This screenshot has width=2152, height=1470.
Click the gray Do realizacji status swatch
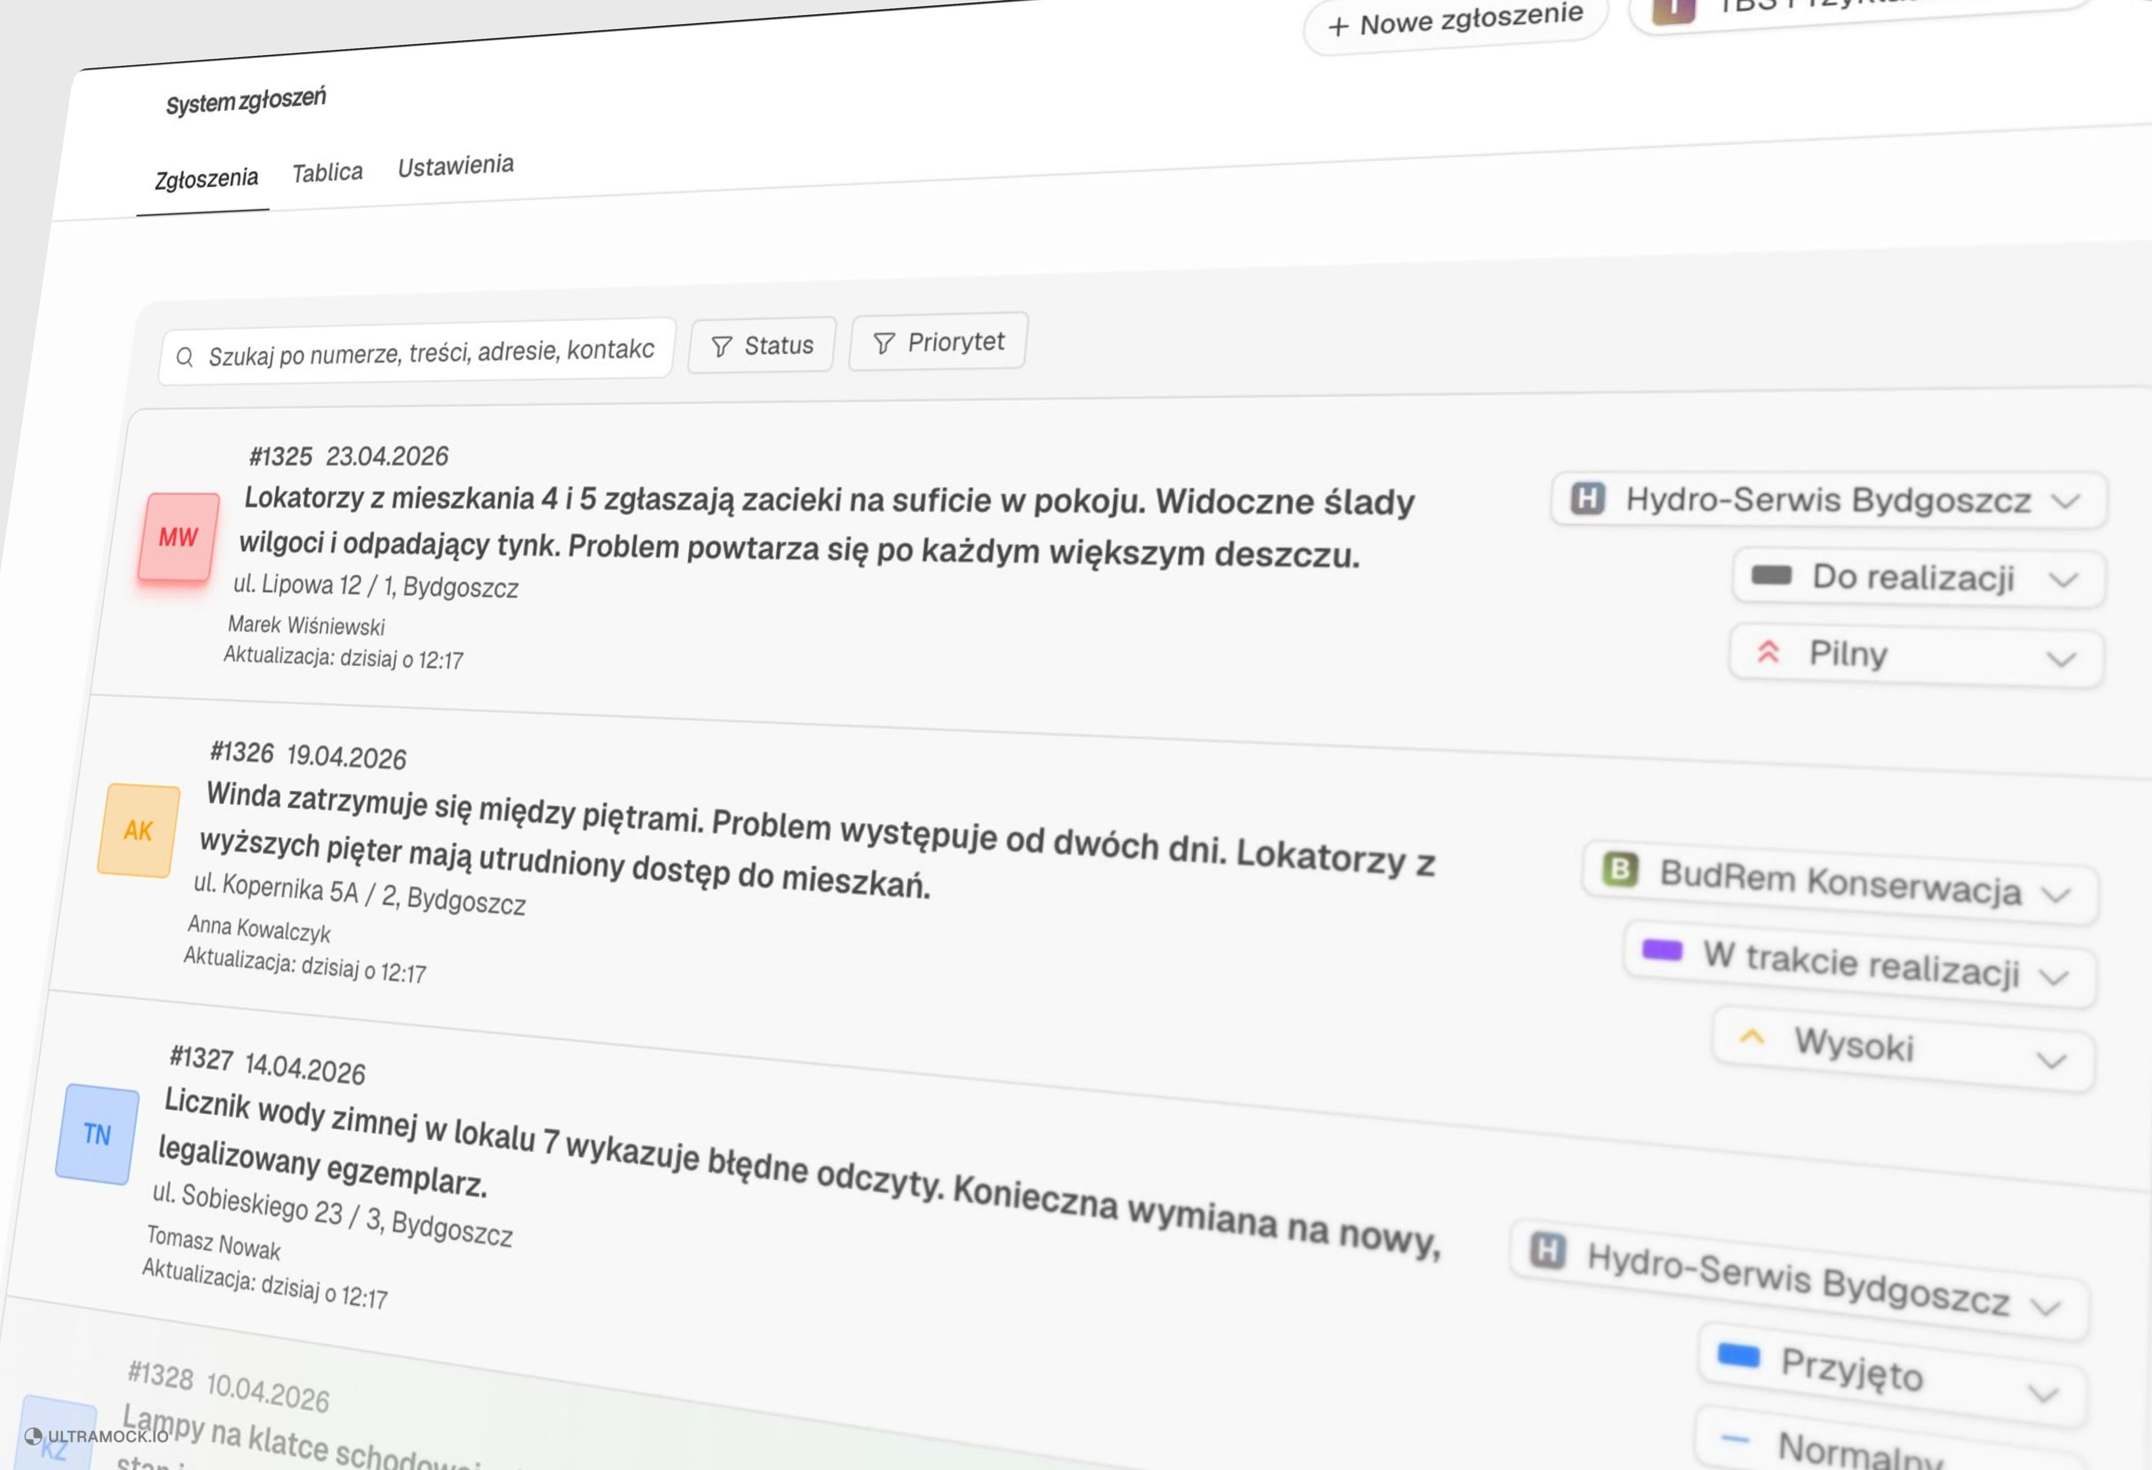click(x=1771, y=575)
